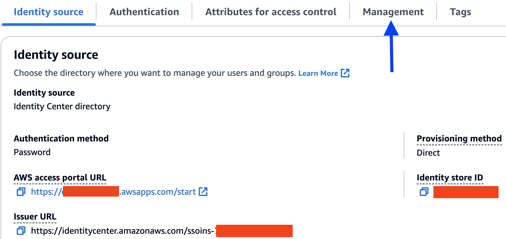Go to Attributes for access control tab

click(x=271, y=12)
